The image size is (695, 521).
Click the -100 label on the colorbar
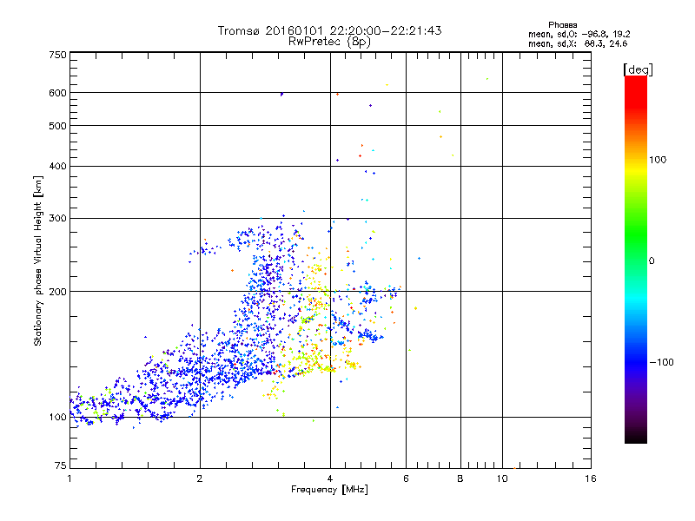[661, 362]
